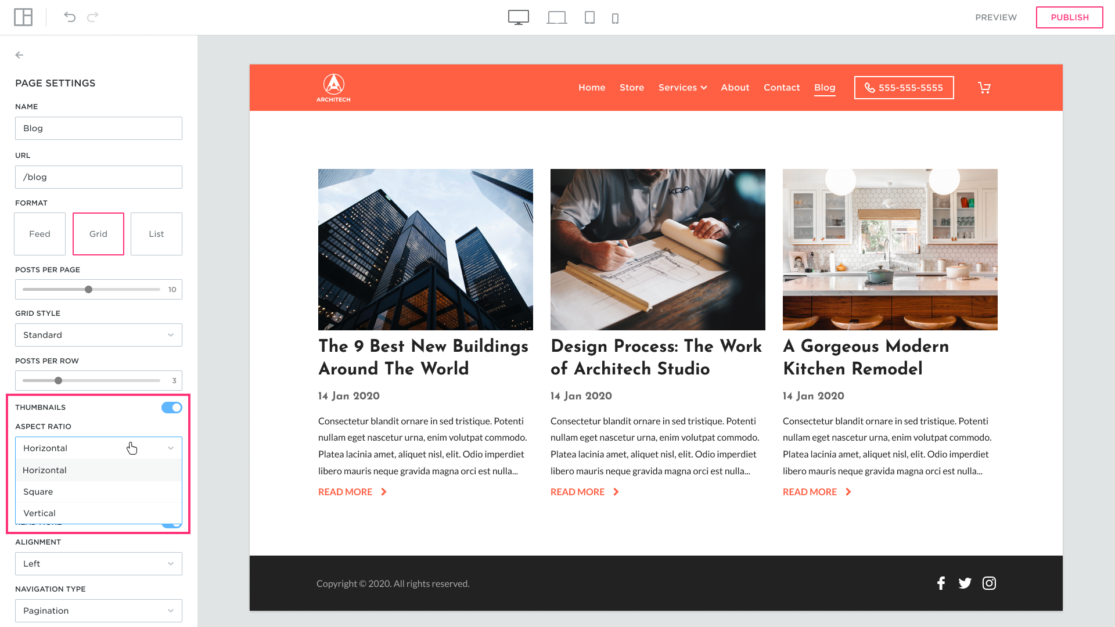Switch to laptop preview device icon

point(556,18)
